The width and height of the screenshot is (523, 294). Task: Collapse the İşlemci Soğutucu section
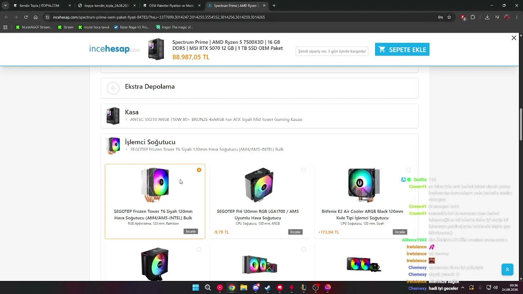pos(259,145)
